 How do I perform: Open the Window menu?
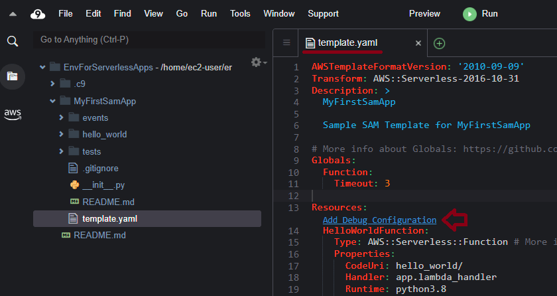(x=279, y=14)
